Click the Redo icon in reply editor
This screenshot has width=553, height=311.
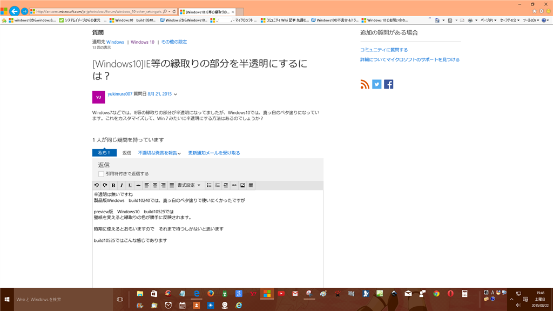(105, 186)
